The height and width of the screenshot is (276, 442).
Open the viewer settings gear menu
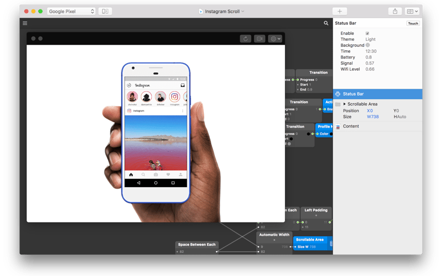(x=275, y=39)
